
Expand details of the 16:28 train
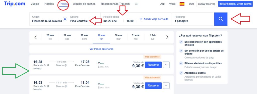tap(166, 65)
